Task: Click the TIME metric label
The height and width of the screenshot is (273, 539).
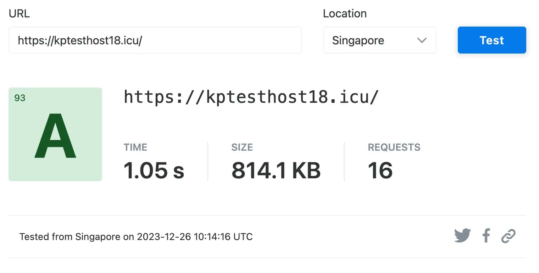Action: [135, 147]
